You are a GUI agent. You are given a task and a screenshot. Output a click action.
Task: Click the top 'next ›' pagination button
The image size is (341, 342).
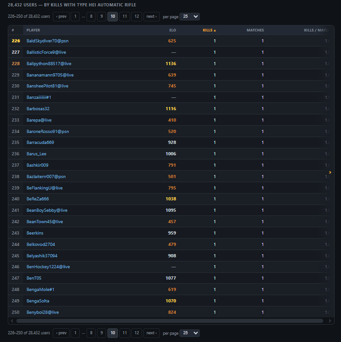(152, 16)
